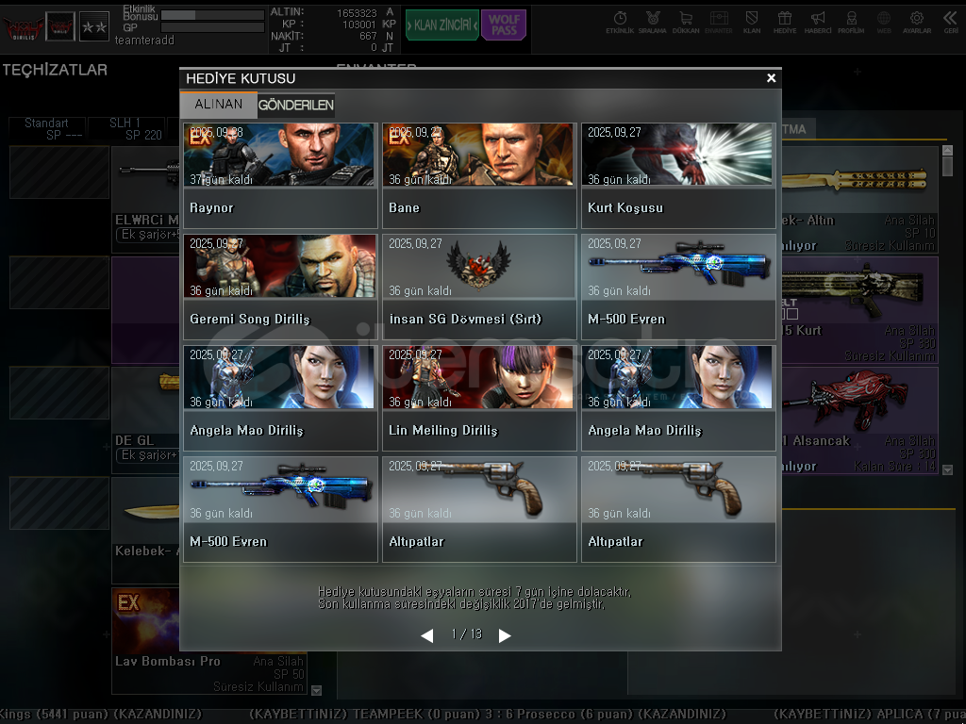Screen dimensions: 966x724
Task: Select M-500 Evren gift beside İnsan SG Dövmesi
Action: [678, 287]
